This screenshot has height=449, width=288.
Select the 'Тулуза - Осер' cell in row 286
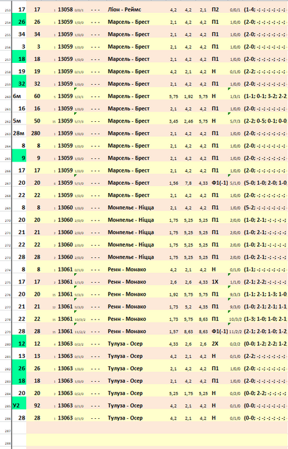tap(125, 418)
